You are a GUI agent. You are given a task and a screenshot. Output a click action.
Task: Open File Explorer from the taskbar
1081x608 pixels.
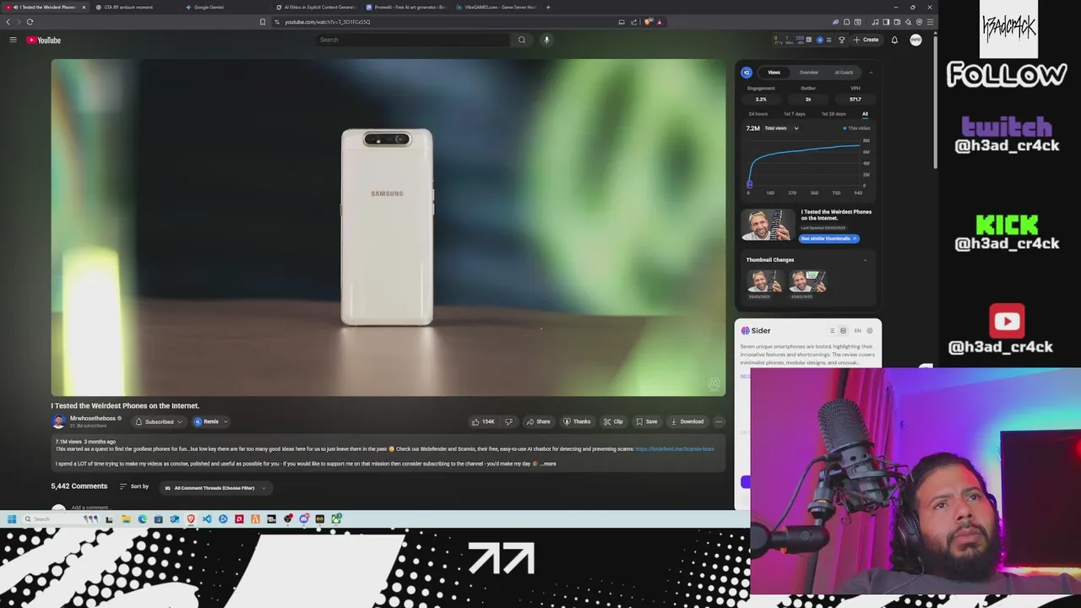(x=125, y=518)
